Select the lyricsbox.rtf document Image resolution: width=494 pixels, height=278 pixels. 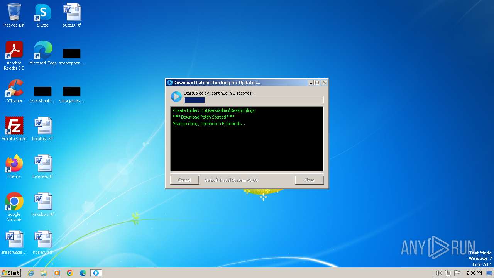[42, 204]
